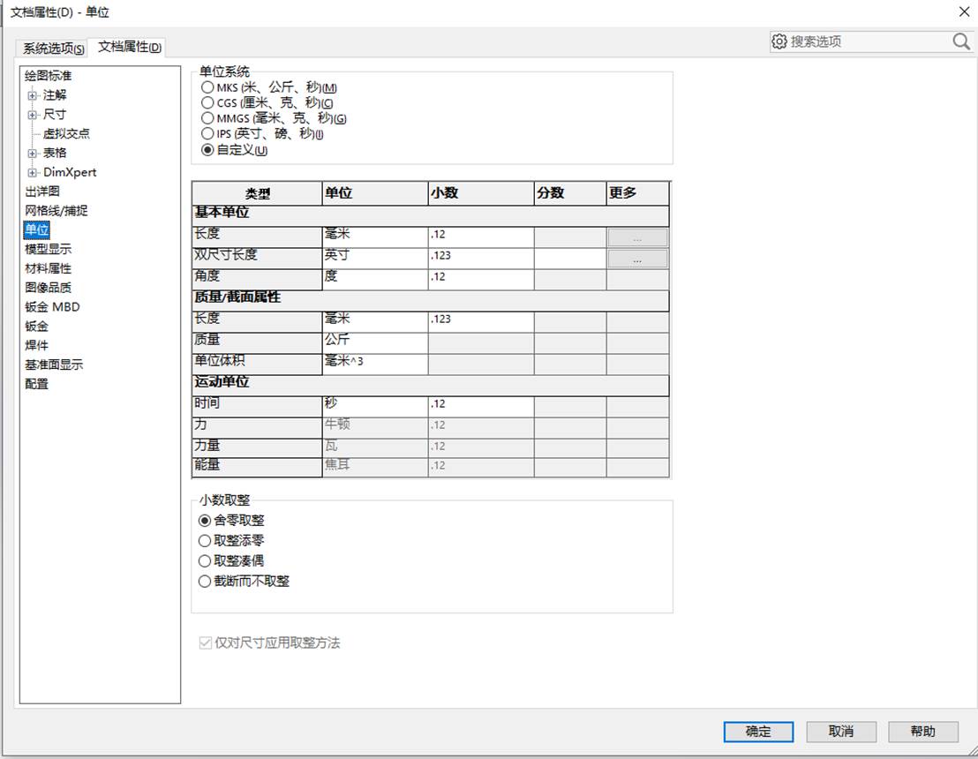978x759 pixels.
Task: Choose 截断而不取整 rounding option
Action: coord(205,582)
